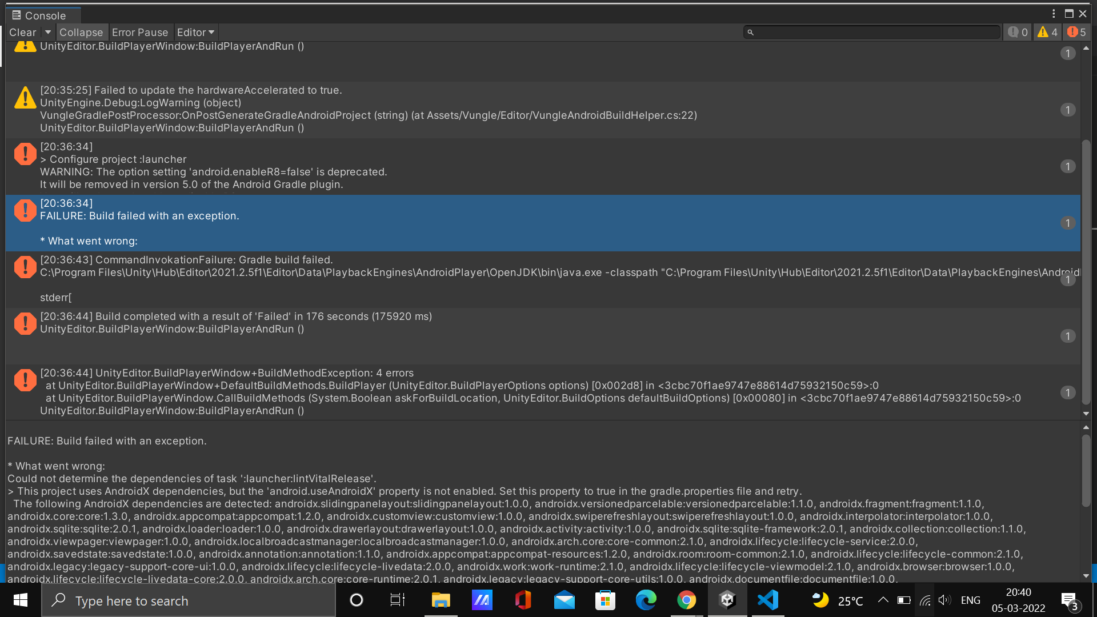
Task: Click error icon of BuildMethodException entry
Action: [25, 380]
